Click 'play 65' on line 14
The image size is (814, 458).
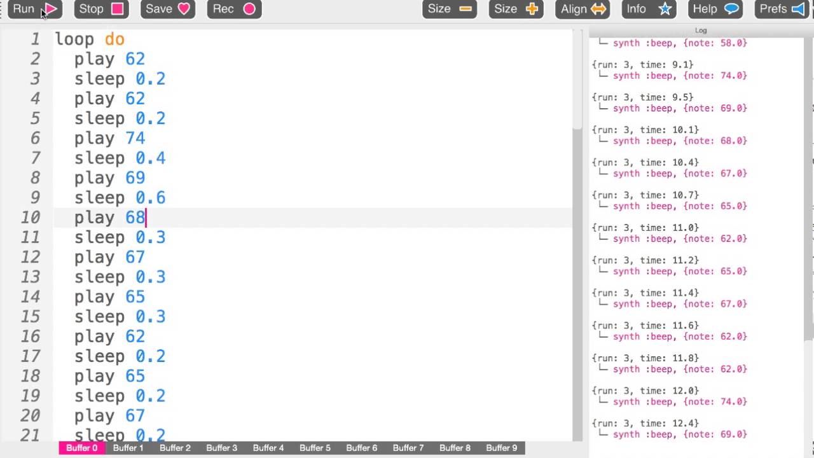pos(109,296)
